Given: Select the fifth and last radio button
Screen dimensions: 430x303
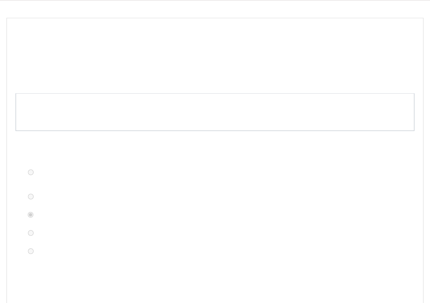Looking at the screenshot, I should [x=31, y=251].
